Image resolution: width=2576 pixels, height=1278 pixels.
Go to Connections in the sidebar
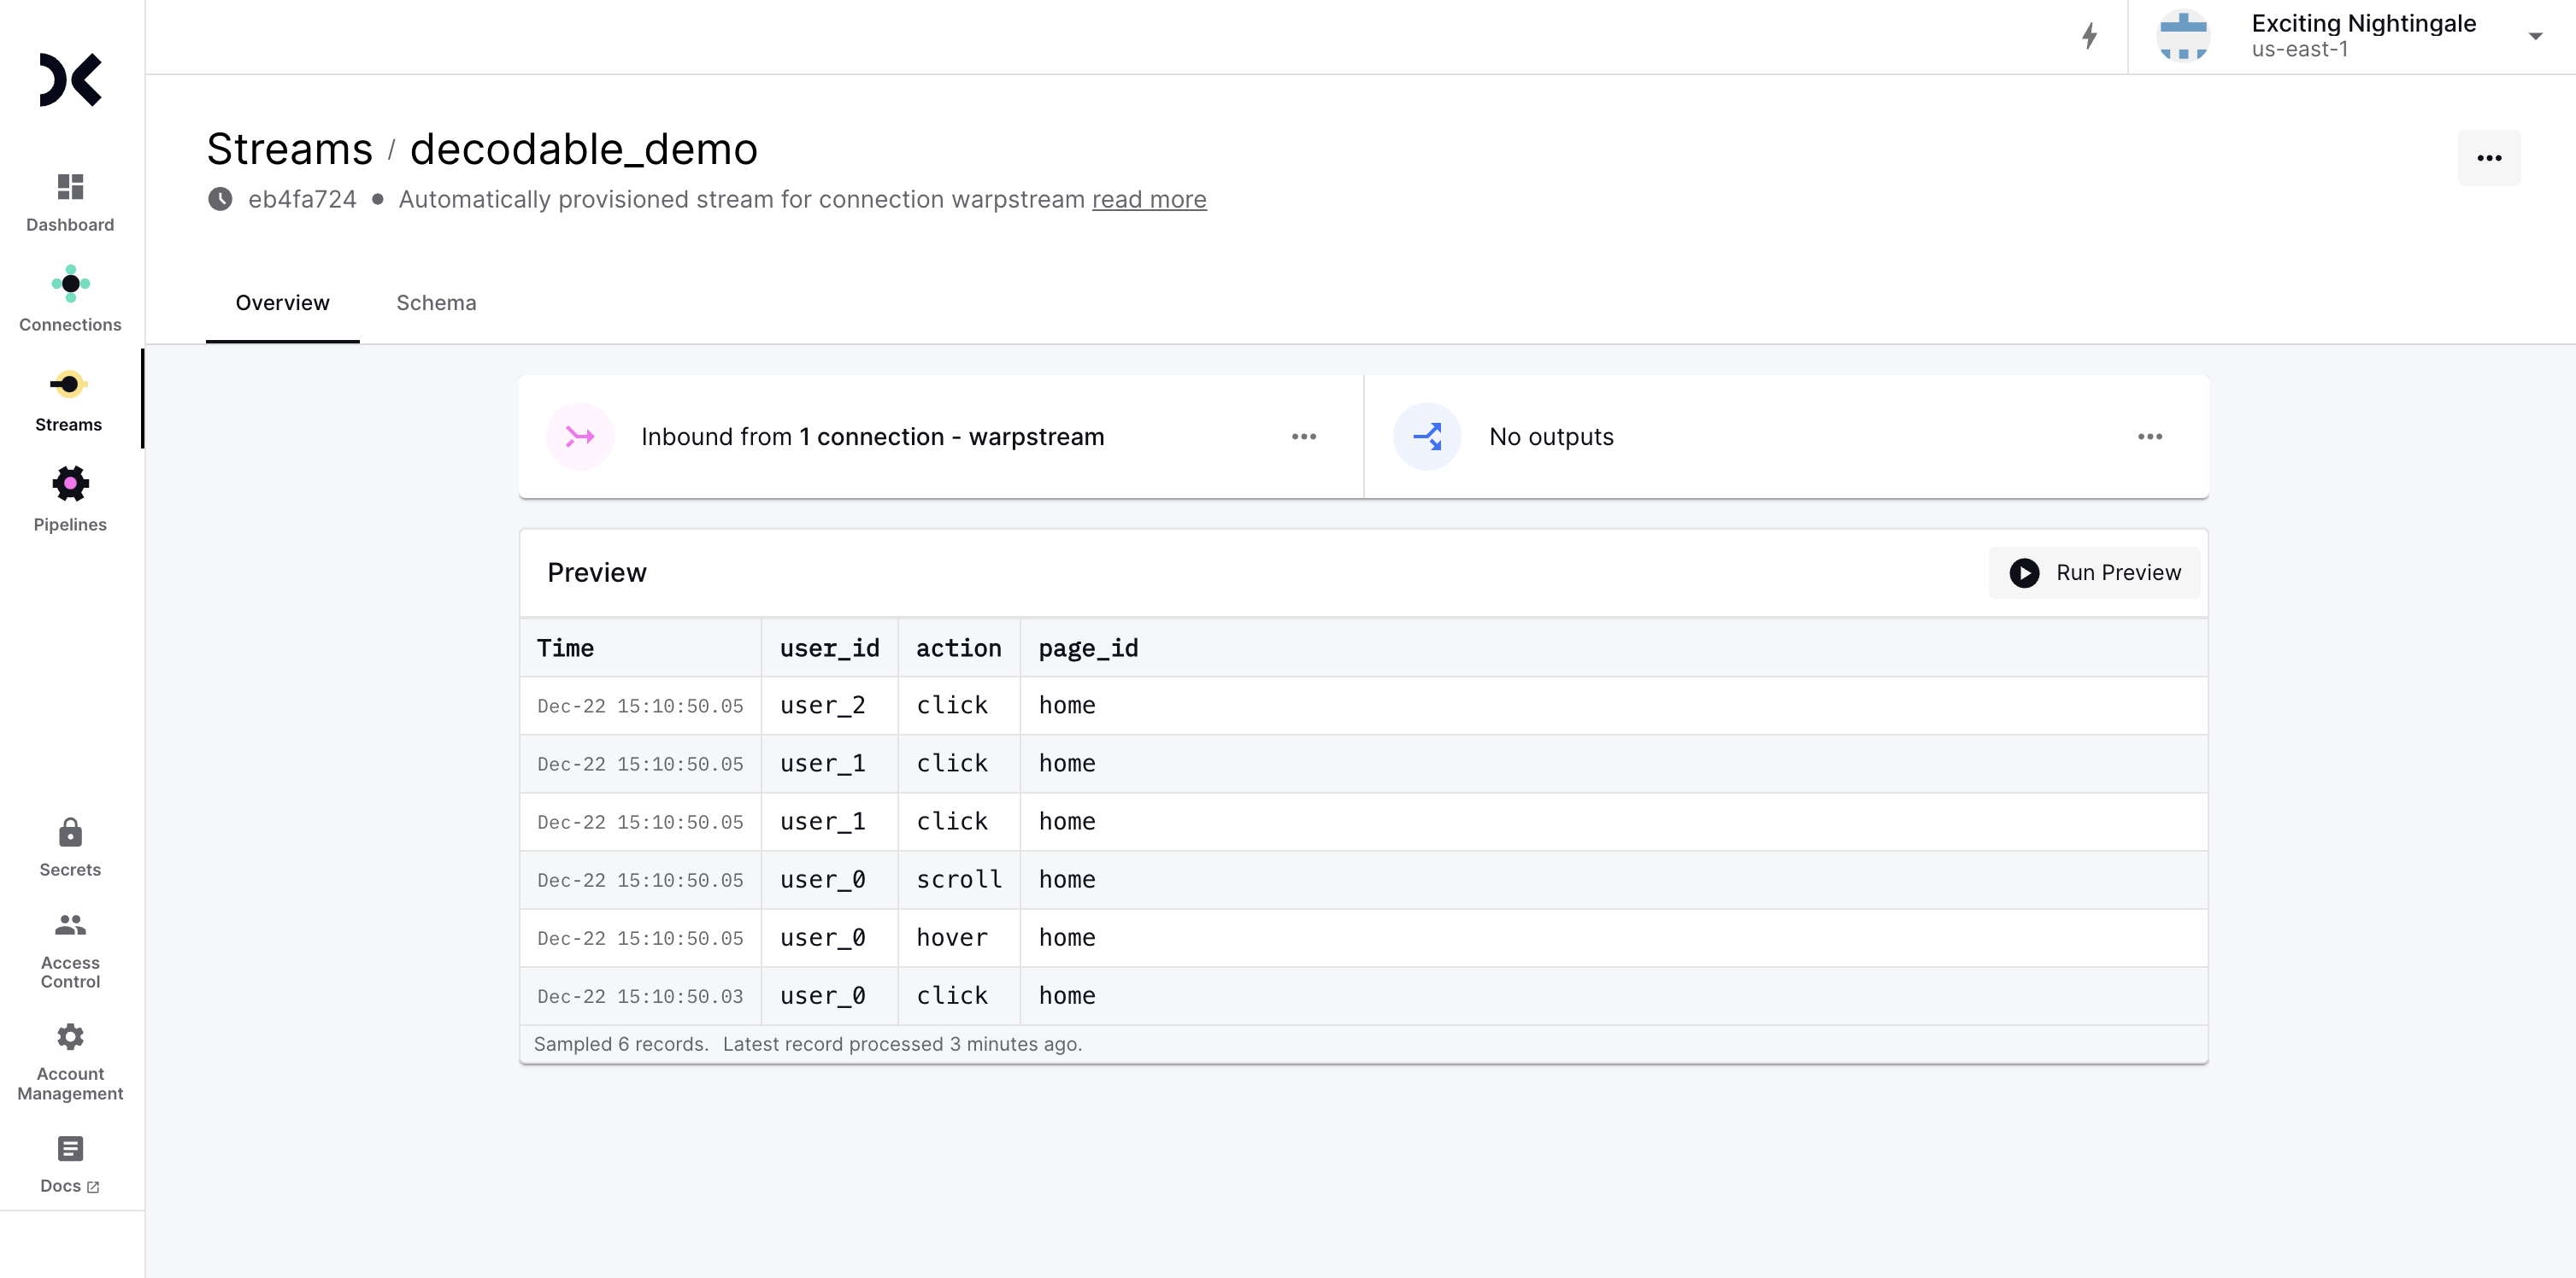[x=70, y=284]
